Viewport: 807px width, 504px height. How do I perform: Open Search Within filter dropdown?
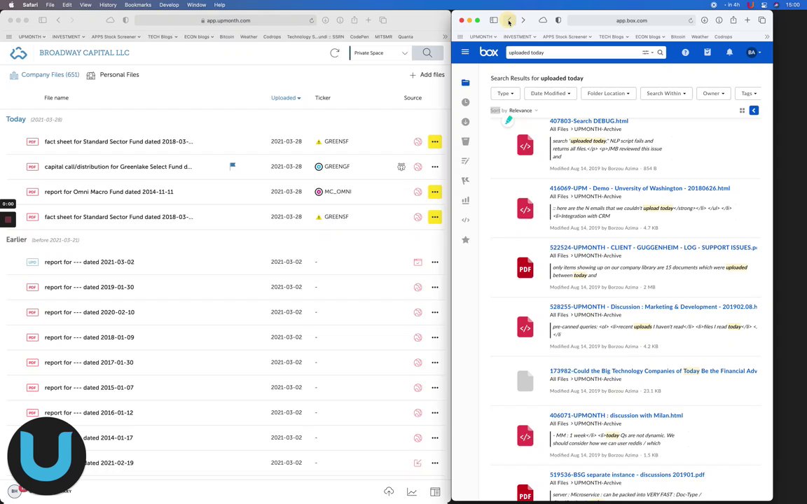666,94
